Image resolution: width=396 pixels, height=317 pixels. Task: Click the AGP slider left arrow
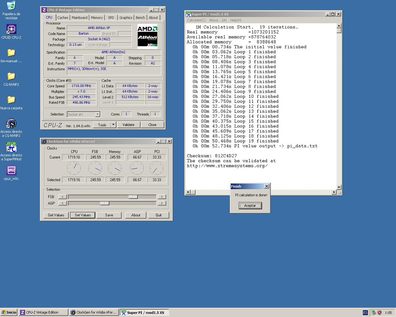pos(63,203)
